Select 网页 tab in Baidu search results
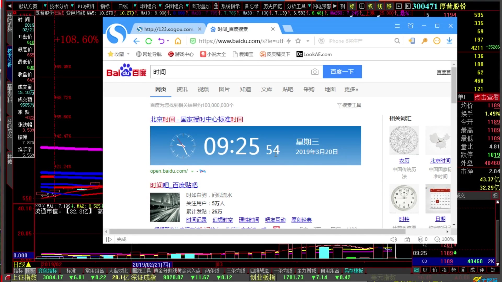The image size is (502, 282). [160, 89]
